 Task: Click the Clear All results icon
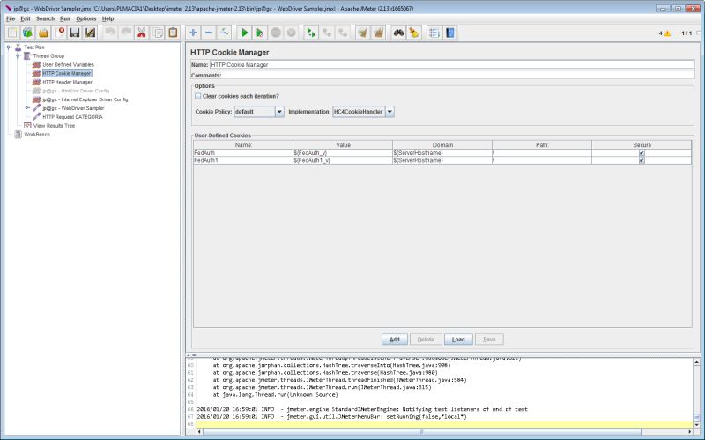point(378,33)
